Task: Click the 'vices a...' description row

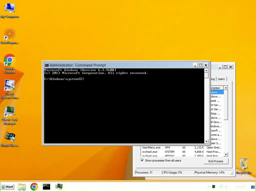Action: (x=217, y=135)
